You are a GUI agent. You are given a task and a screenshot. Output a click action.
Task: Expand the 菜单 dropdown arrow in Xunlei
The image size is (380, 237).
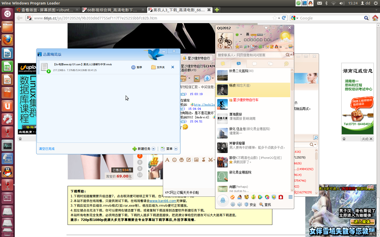click(176, 149)
